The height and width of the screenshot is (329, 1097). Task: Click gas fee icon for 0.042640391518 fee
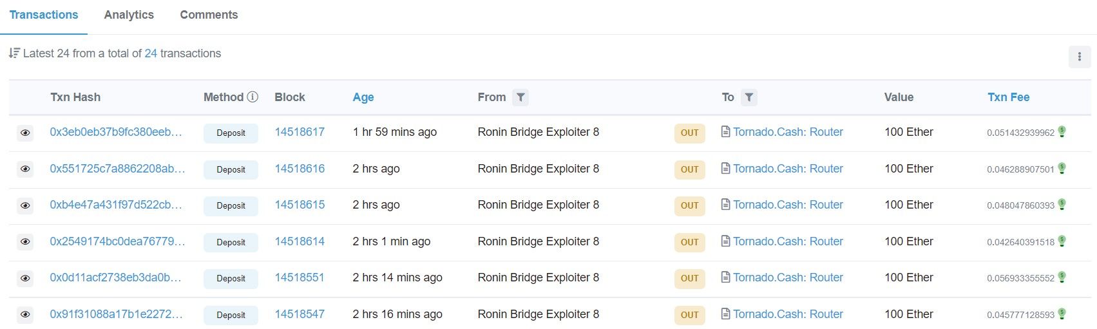[x=1062, y=241]
